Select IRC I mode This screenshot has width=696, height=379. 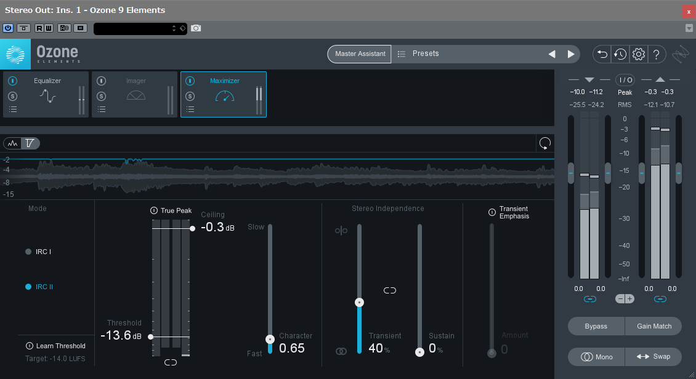tap(39, 252)
